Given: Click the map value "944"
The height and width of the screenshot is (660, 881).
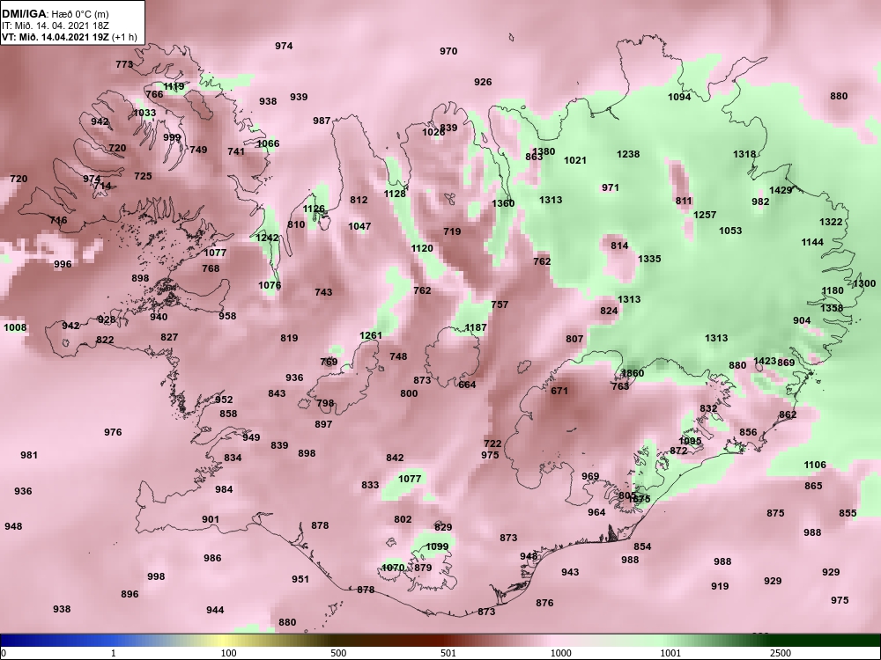Looking at the screenshot, I should pos(215,610).
